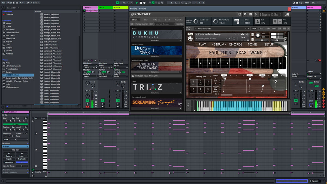This screenshot has height=184, width=327.
Task: Click the Randomize button
Action: click(9, 162)
